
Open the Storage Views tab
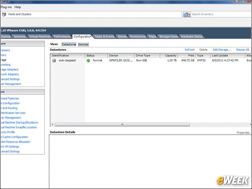(x=169, y=37)
